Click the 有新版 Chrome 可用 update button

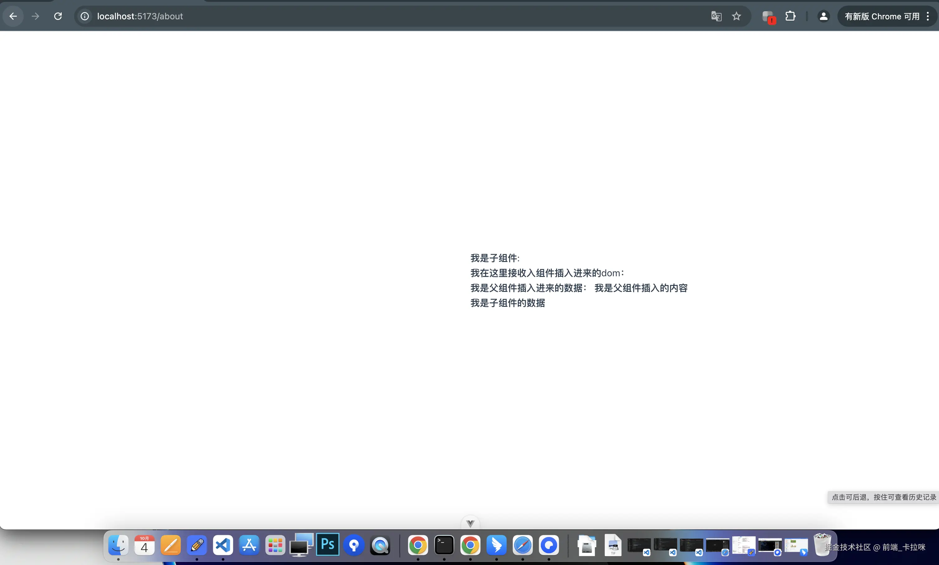tap(882, 17)
